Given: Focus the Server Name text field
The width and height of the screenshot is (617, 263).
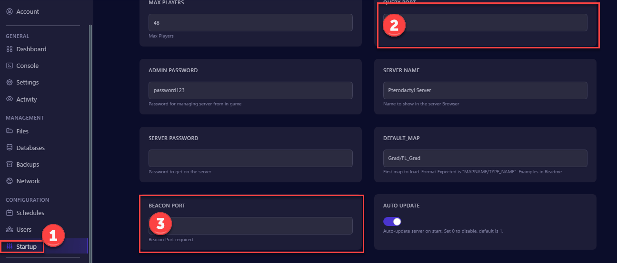Looking at the screenshot, I should point(485,90).
